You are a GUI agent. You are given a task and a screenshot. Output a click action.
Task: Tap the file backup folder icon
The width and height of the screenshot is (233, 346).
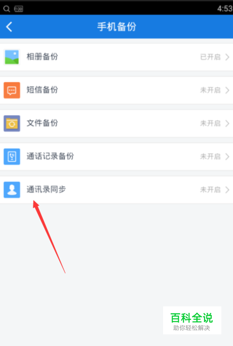(x=12, y=124)
